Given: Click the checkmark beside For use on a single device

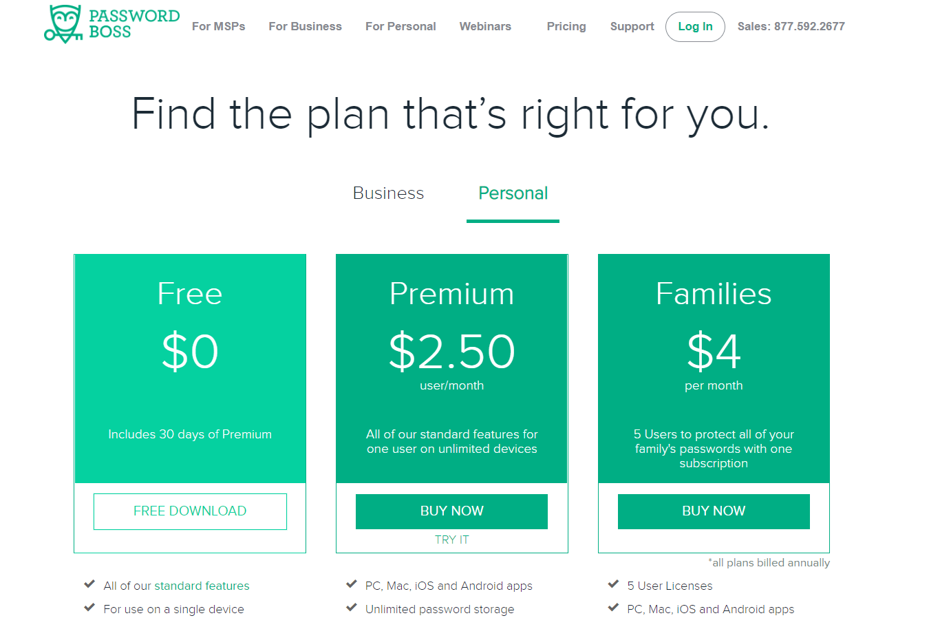Looking at the screenshot, I should click(89, 608).
